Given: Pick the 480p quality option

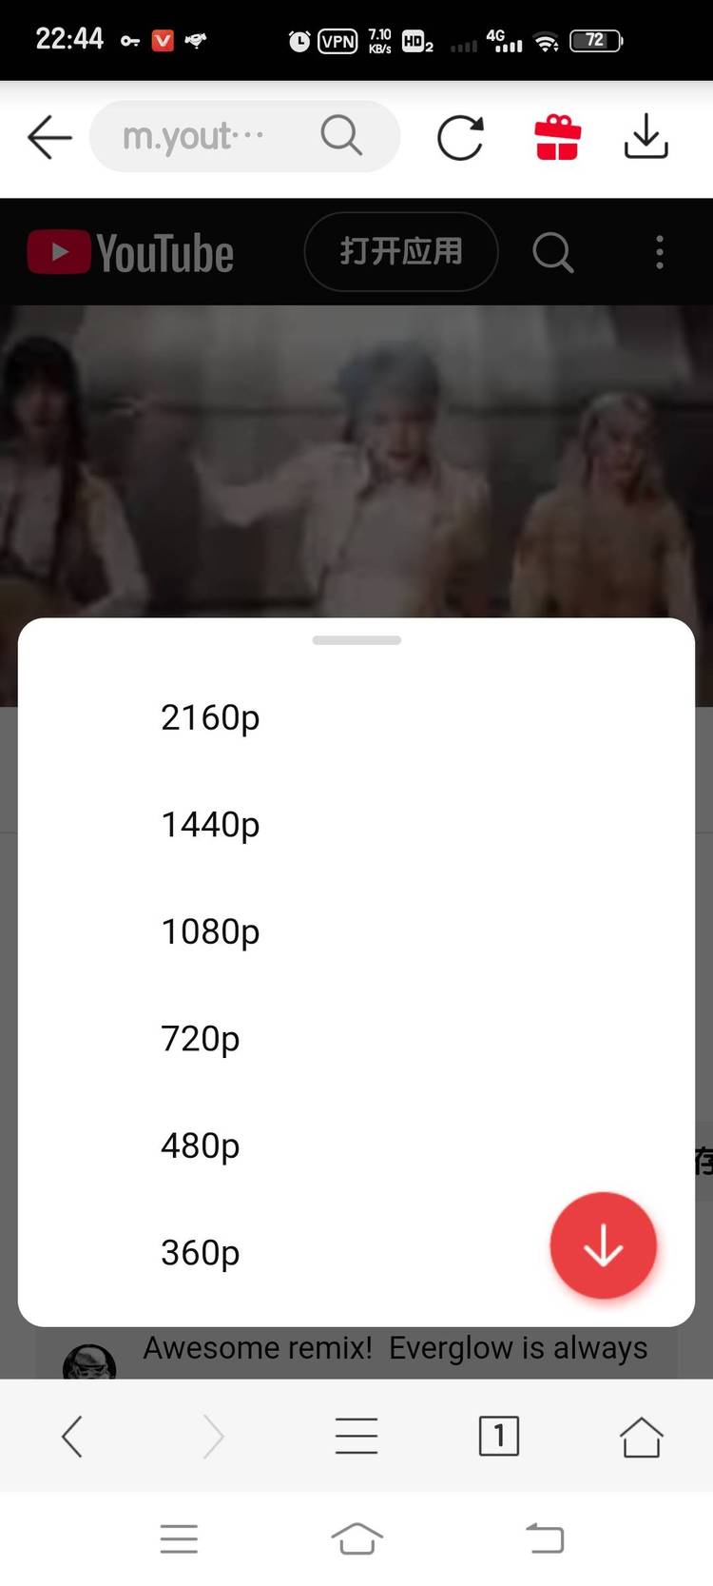Looking at the screenshot, I should click(x=356, y=1145).
